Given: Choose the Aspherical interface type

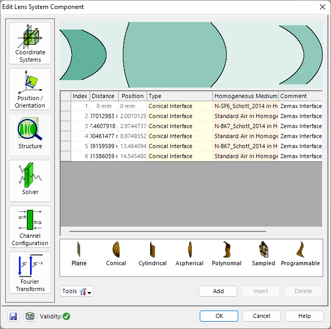Looking at the screenshot, I should [189, 254].
